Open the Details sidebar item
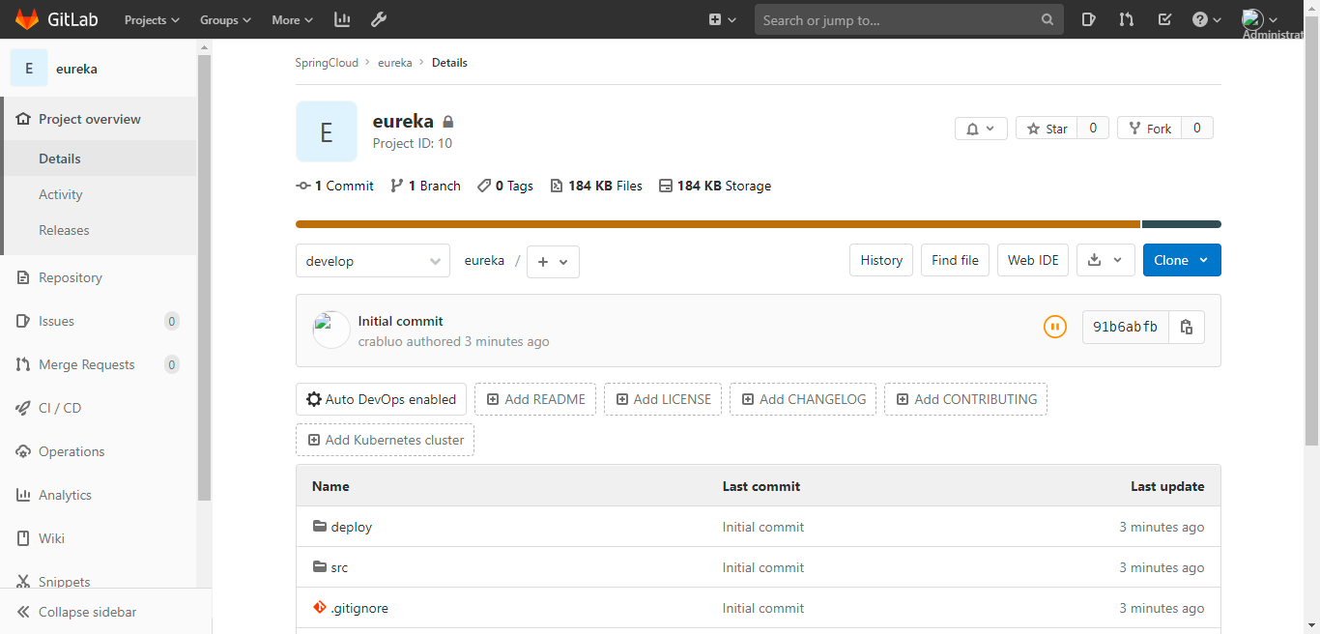 click(x=99, y=158)
